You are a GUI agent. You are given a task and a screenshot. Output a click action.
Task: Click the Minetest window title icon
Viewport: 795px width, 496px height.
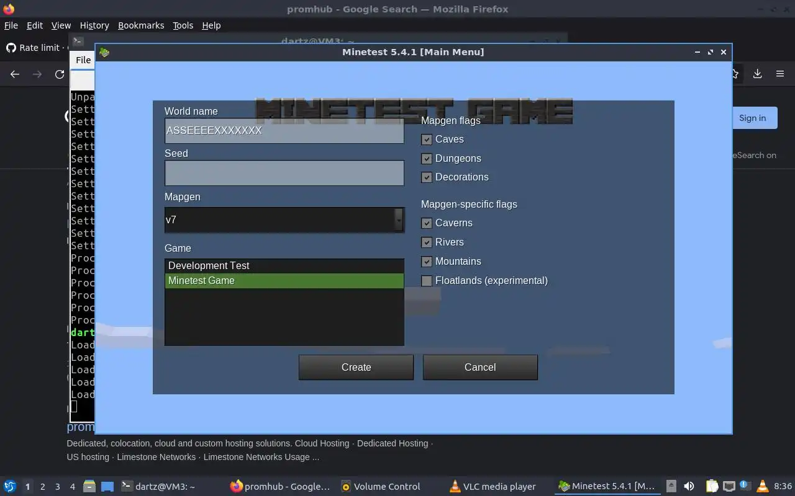[x=104, y=52]
